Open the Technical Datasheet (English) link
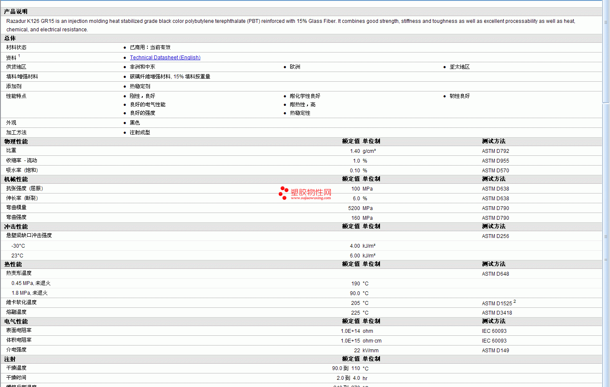Image resolution: width=610 pixels, height=387 pixels. click(165, 58)
